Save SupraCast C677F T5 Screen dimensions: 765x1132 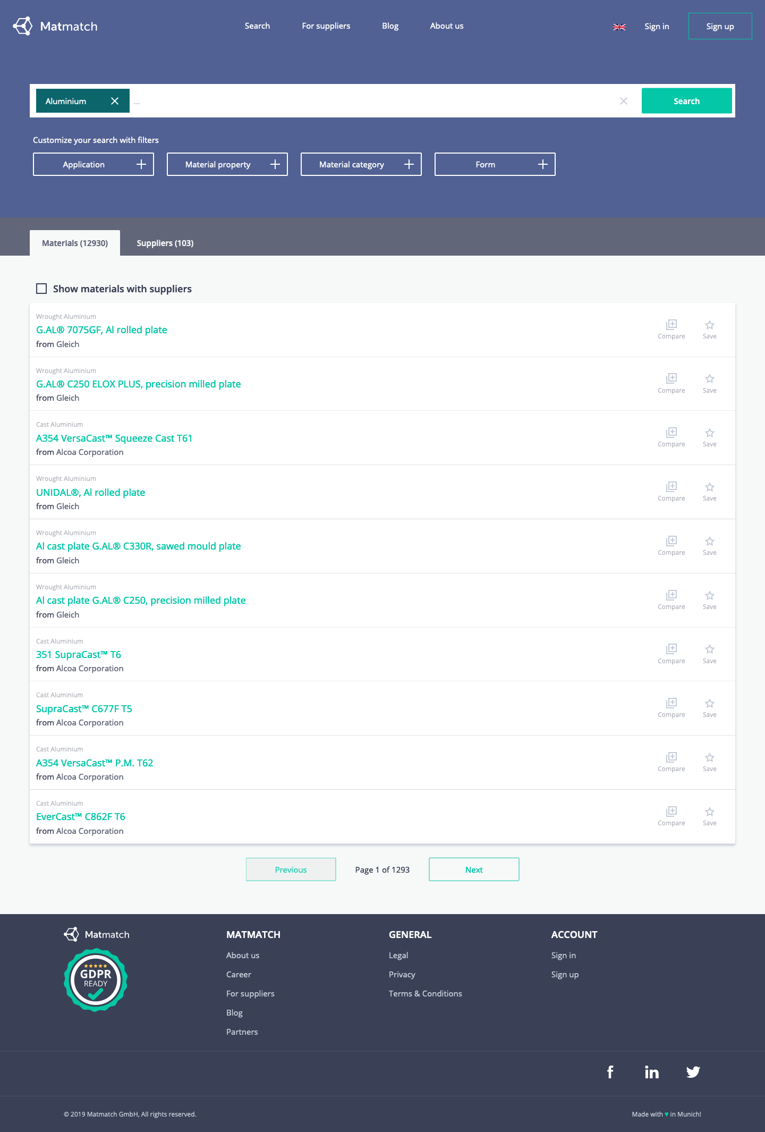(710, 708)
